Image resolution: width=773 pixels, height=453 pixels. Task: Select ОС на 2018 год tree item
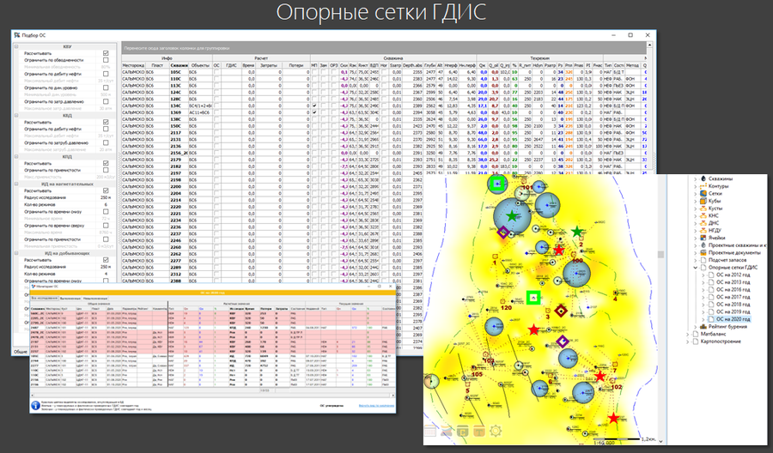(x=733, y=305)
